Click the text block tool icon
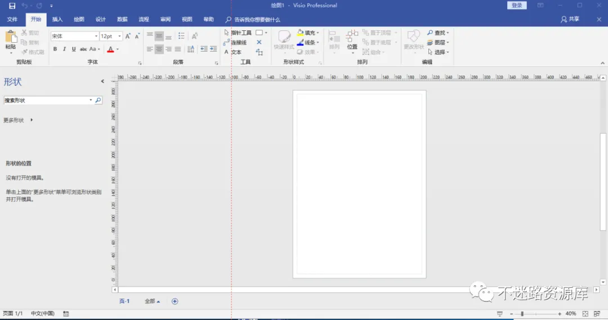 tap(260, 52)
